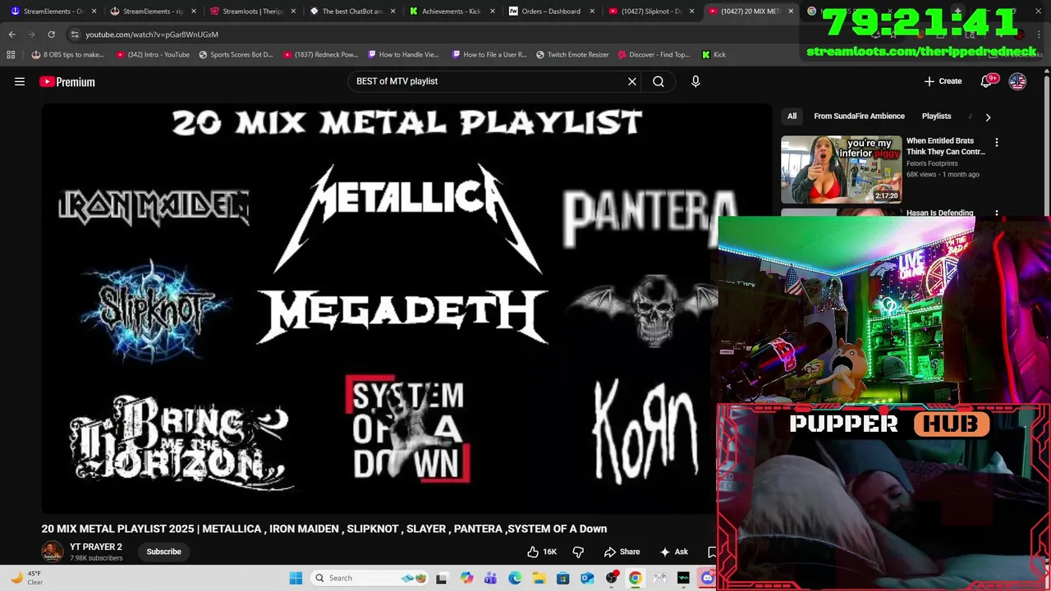Run the search with magnifier button
This screenshot has width=1051, height=591.
[659, 81]
